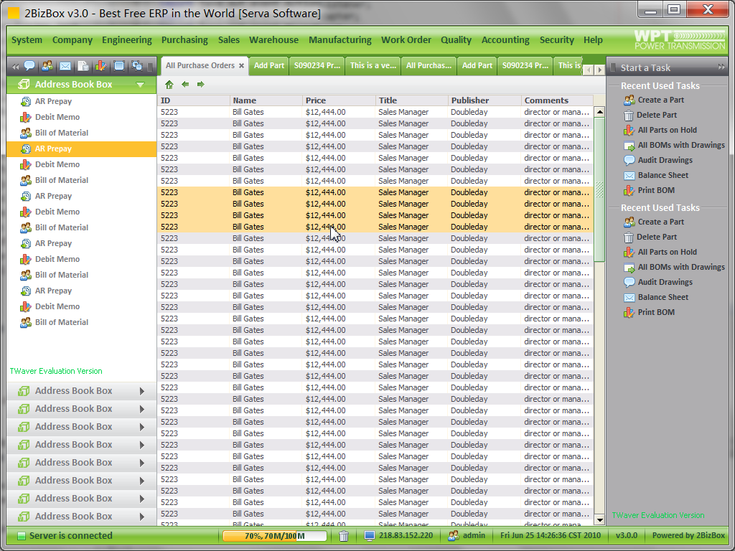Open the Manufacturing menu

pos(340,40)
